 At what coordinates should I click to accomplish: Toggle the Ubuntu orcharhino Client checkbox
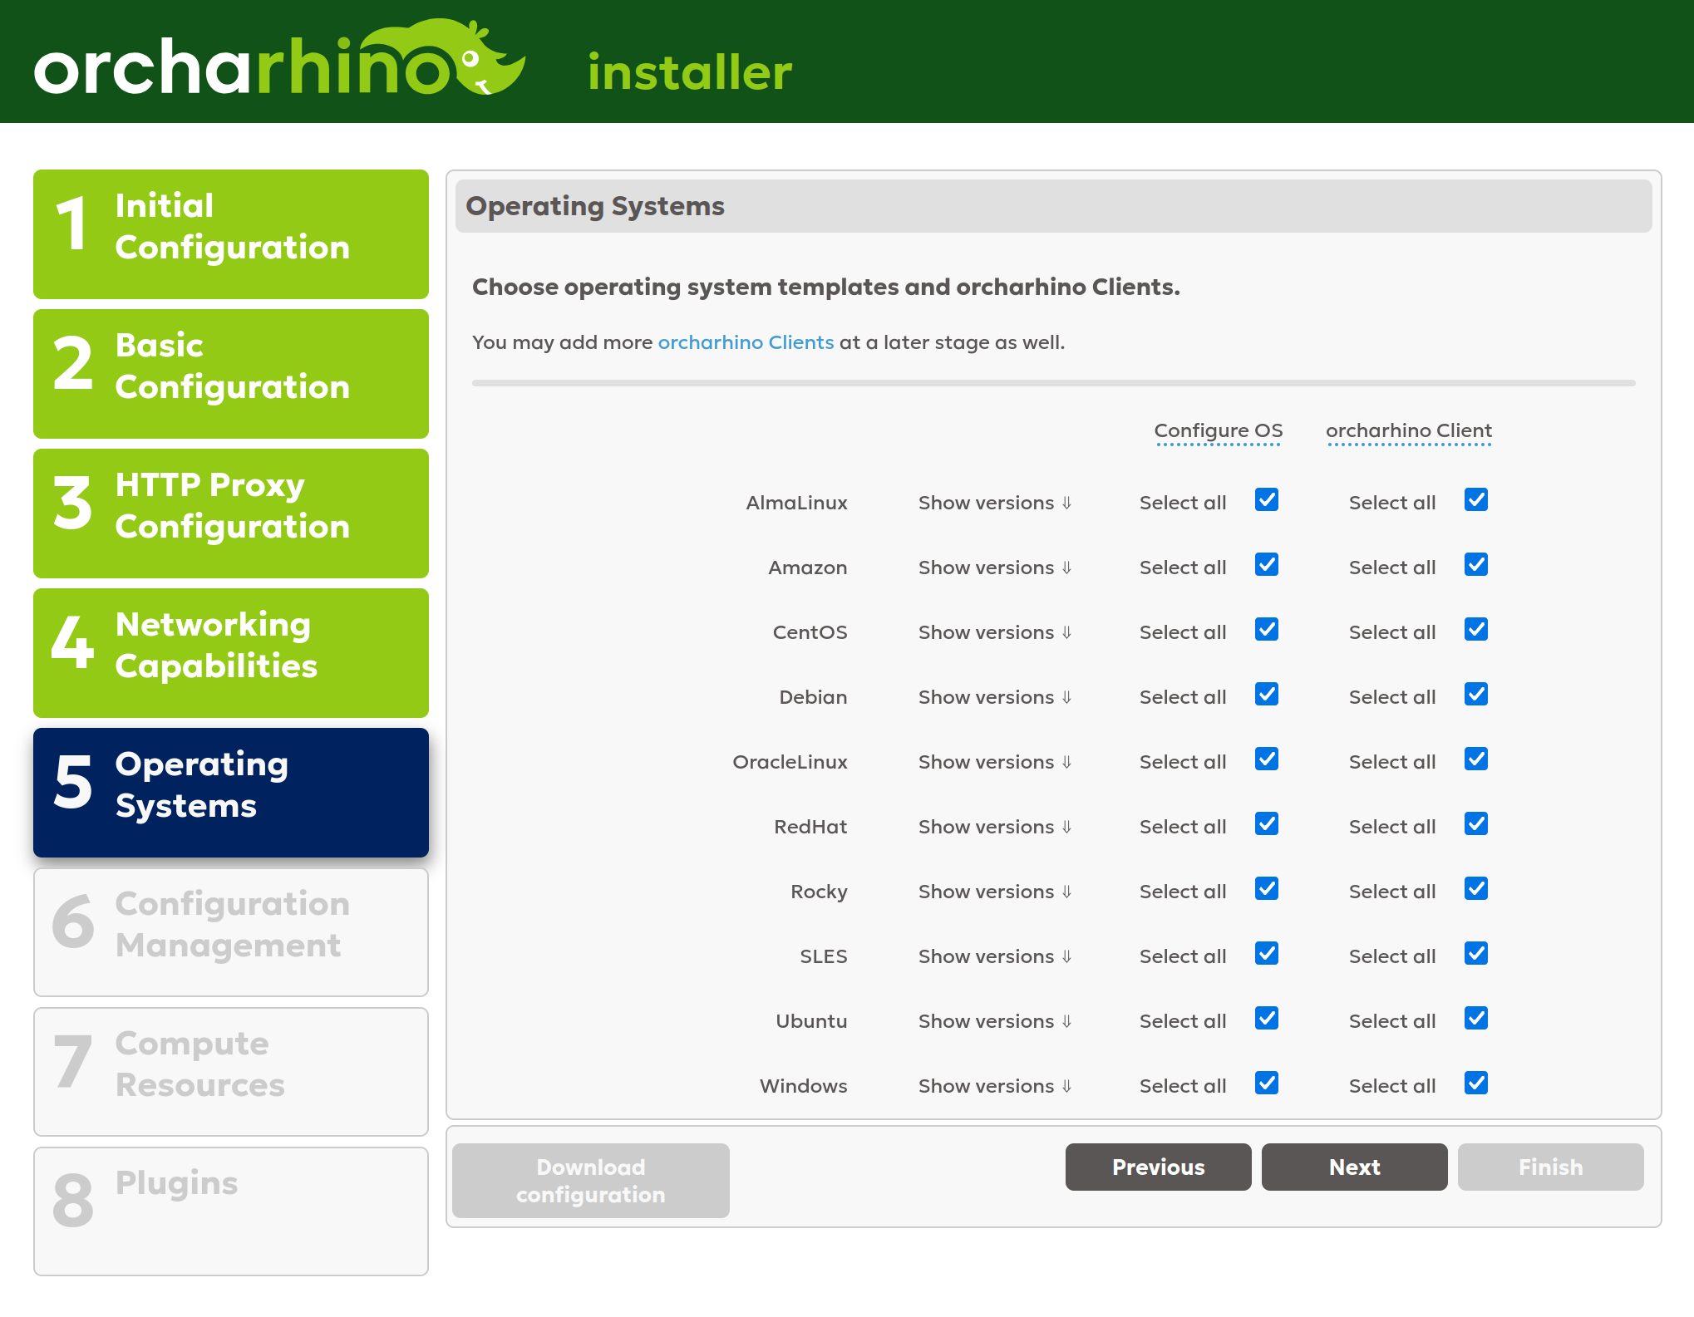click(1475, 1019)
